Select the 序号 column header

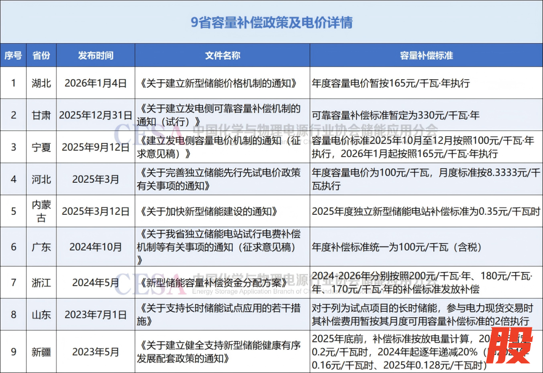[x=14, y=56]
